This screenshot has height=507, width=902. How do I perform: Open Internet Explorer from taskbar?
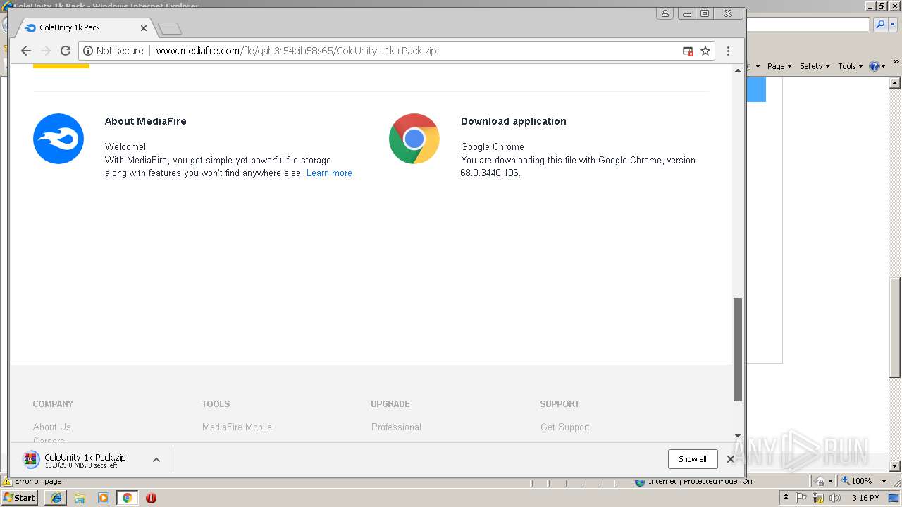(x=56, y=498)
